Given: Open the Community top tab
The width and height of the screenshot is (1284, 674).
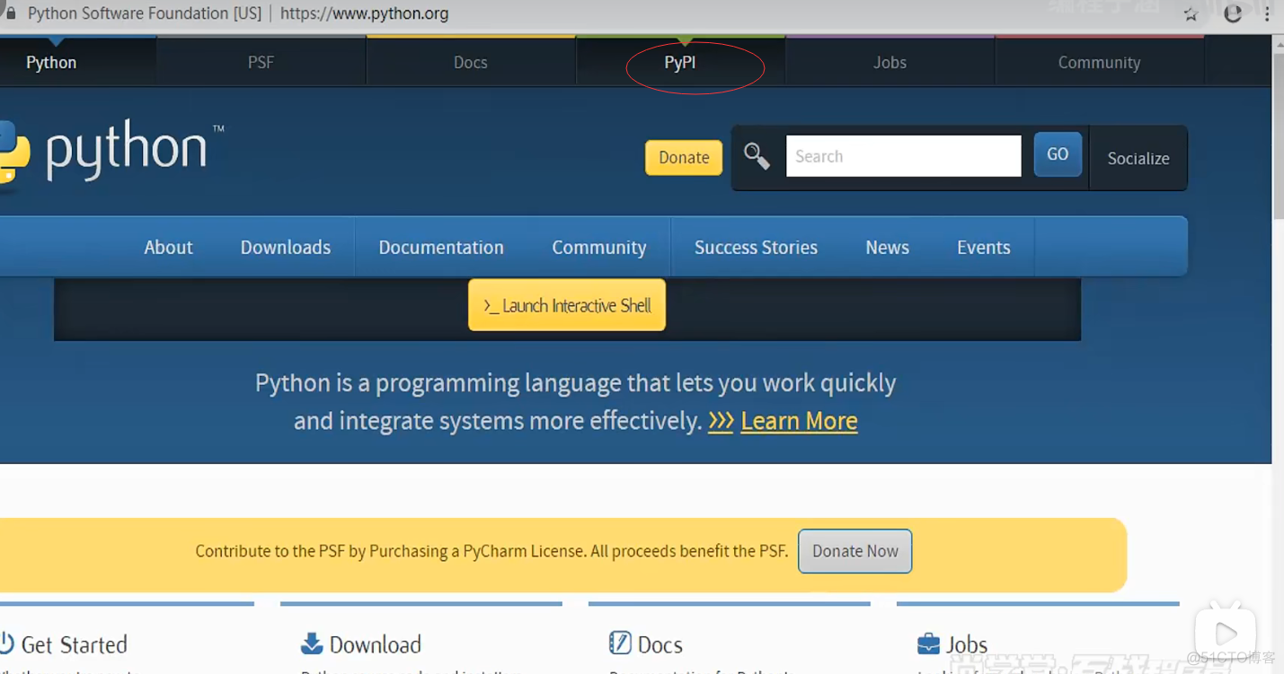Looking at the screenshot, I should [1099, 63].
